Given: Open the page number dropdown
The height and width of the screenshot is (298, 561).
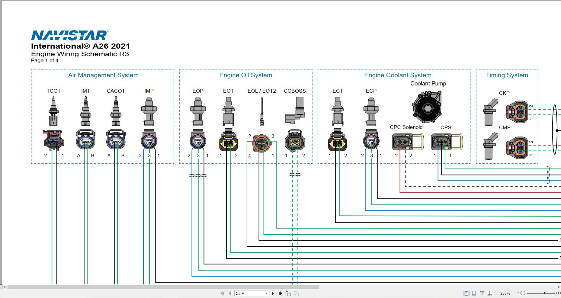Looking at the screenshot, I should [267, 293].
